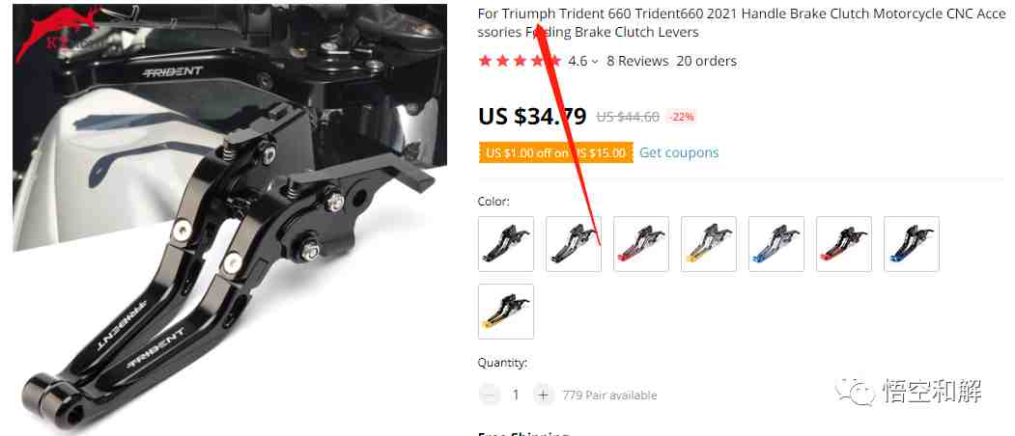Select the all-black lever color option
The image size is (1015, 436).
coord(506,244)
